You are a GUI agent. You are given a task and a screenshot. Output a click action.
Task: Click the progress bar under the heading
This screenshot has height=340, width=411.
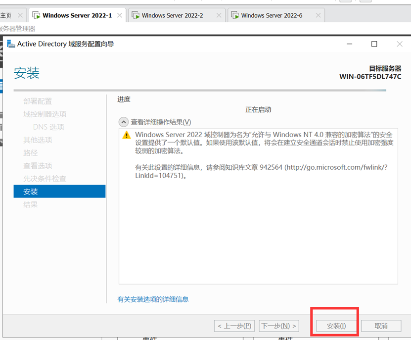point(200,90)
